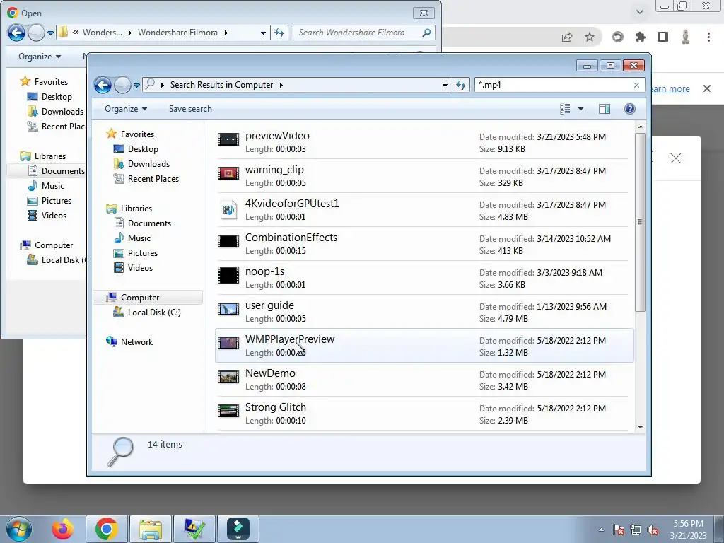Open Documents library in Search Results navigation pane
The width and height of the screenshot is (724, 543).
click(149, 223)
